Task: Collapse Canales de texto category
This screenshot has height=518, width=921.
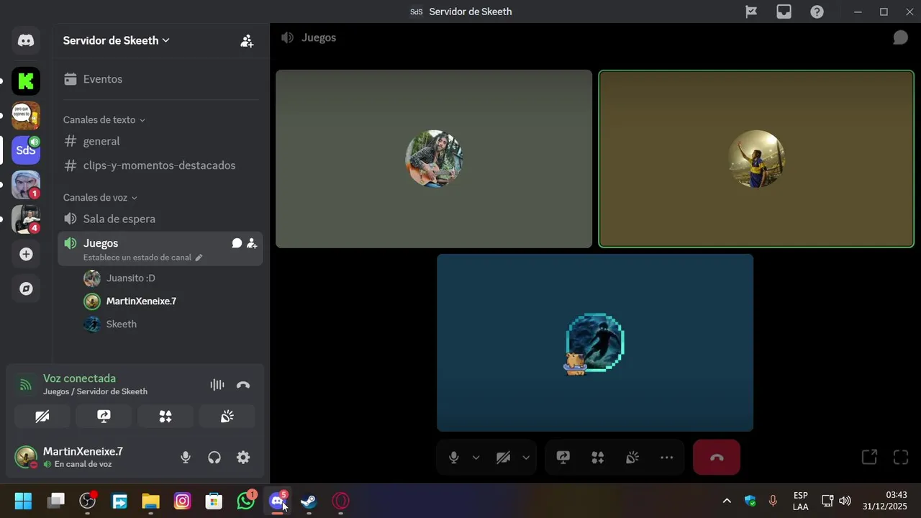Action: coord(104,120)
